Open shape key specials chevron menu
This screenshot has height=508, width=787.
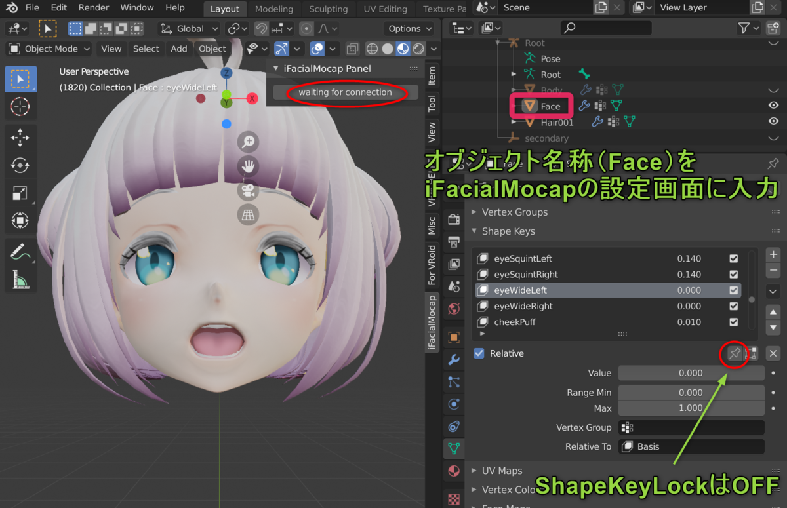773,291
